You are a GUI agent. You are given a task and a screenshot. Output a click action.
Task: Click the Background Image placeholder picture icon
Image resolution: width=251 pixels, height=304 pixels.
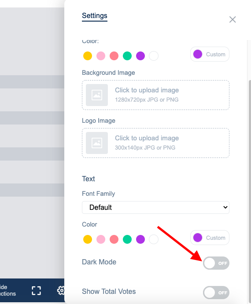point(97,95)
